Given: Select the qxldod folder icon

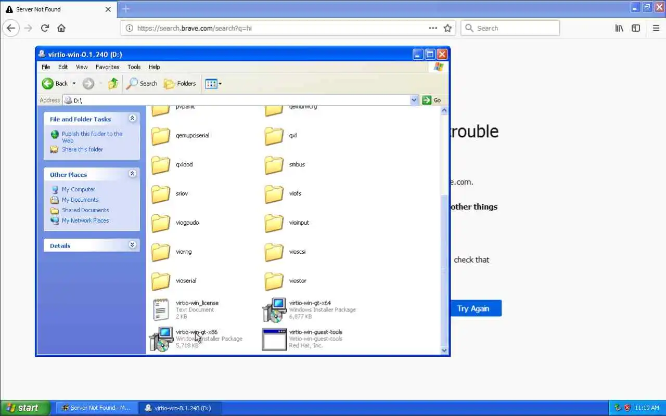Looking at the screenshot, I should [x=161, y=165].
